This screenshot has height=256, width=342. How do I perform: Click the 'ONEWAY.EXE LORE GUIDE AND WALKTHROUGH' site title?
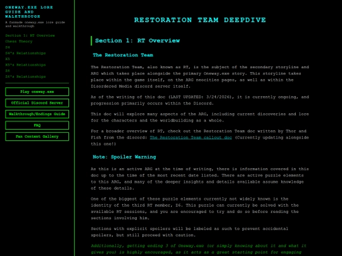(x=28, y=12)
